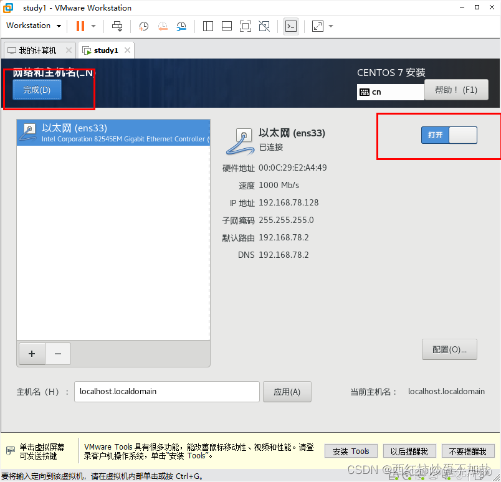Show or hide the library sidebar icon
This screenshot has height=482, width=501.
pyautogui.click(x=208, y=26)
